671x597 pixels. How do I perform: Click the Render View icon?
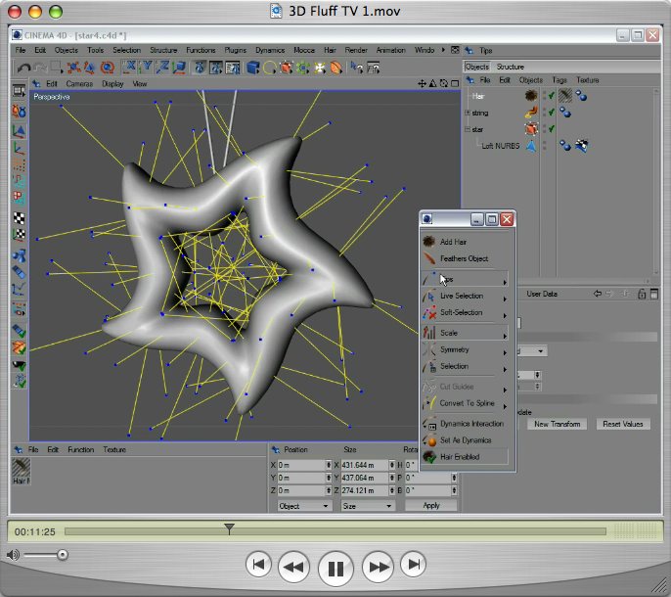pos(199,68)
